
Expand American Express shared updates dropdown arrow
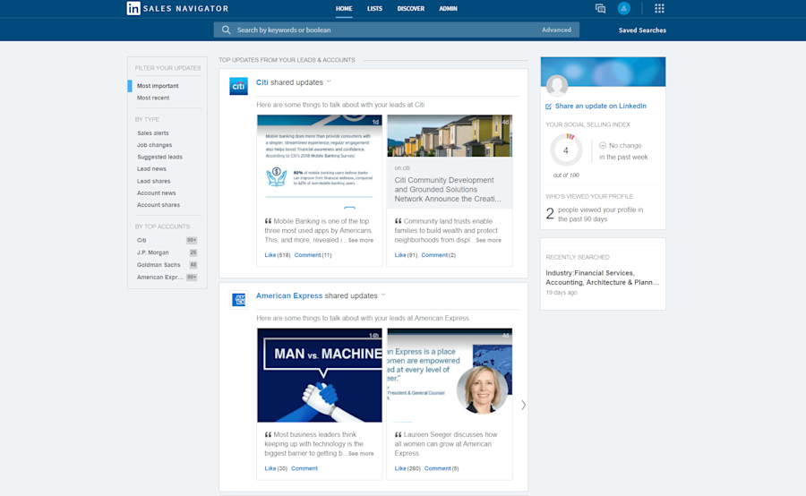[383, 295]
